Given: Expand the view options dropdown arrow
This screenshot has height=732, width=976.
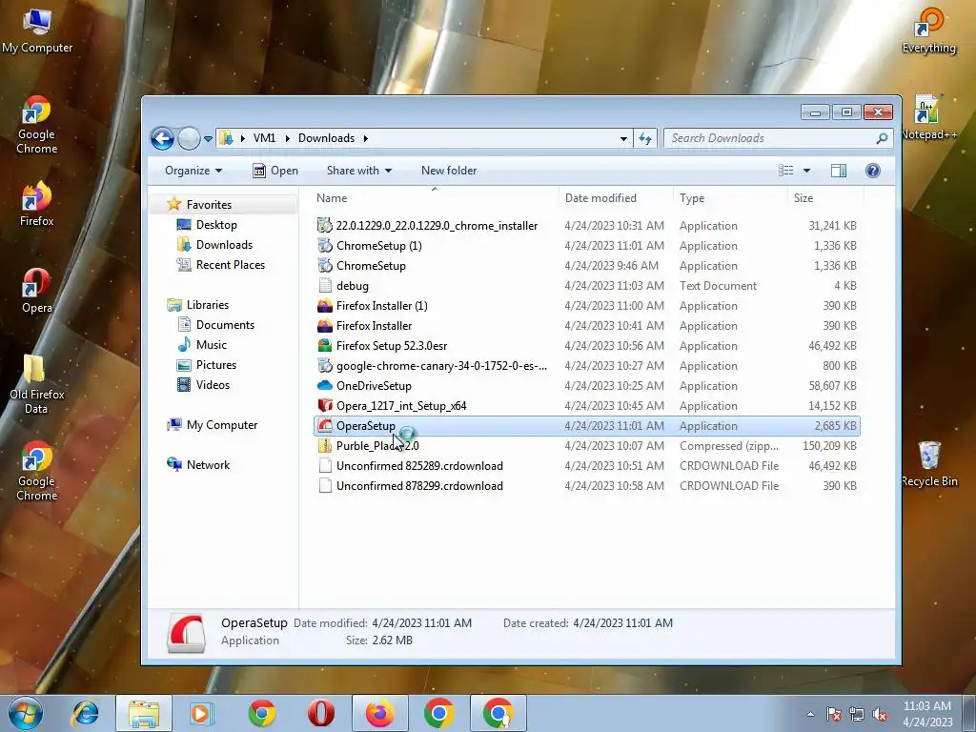Looking at the screenshot, I should tap(806, 171).
